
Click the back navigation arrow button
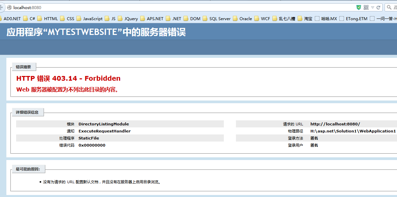(x=1, y=7)
